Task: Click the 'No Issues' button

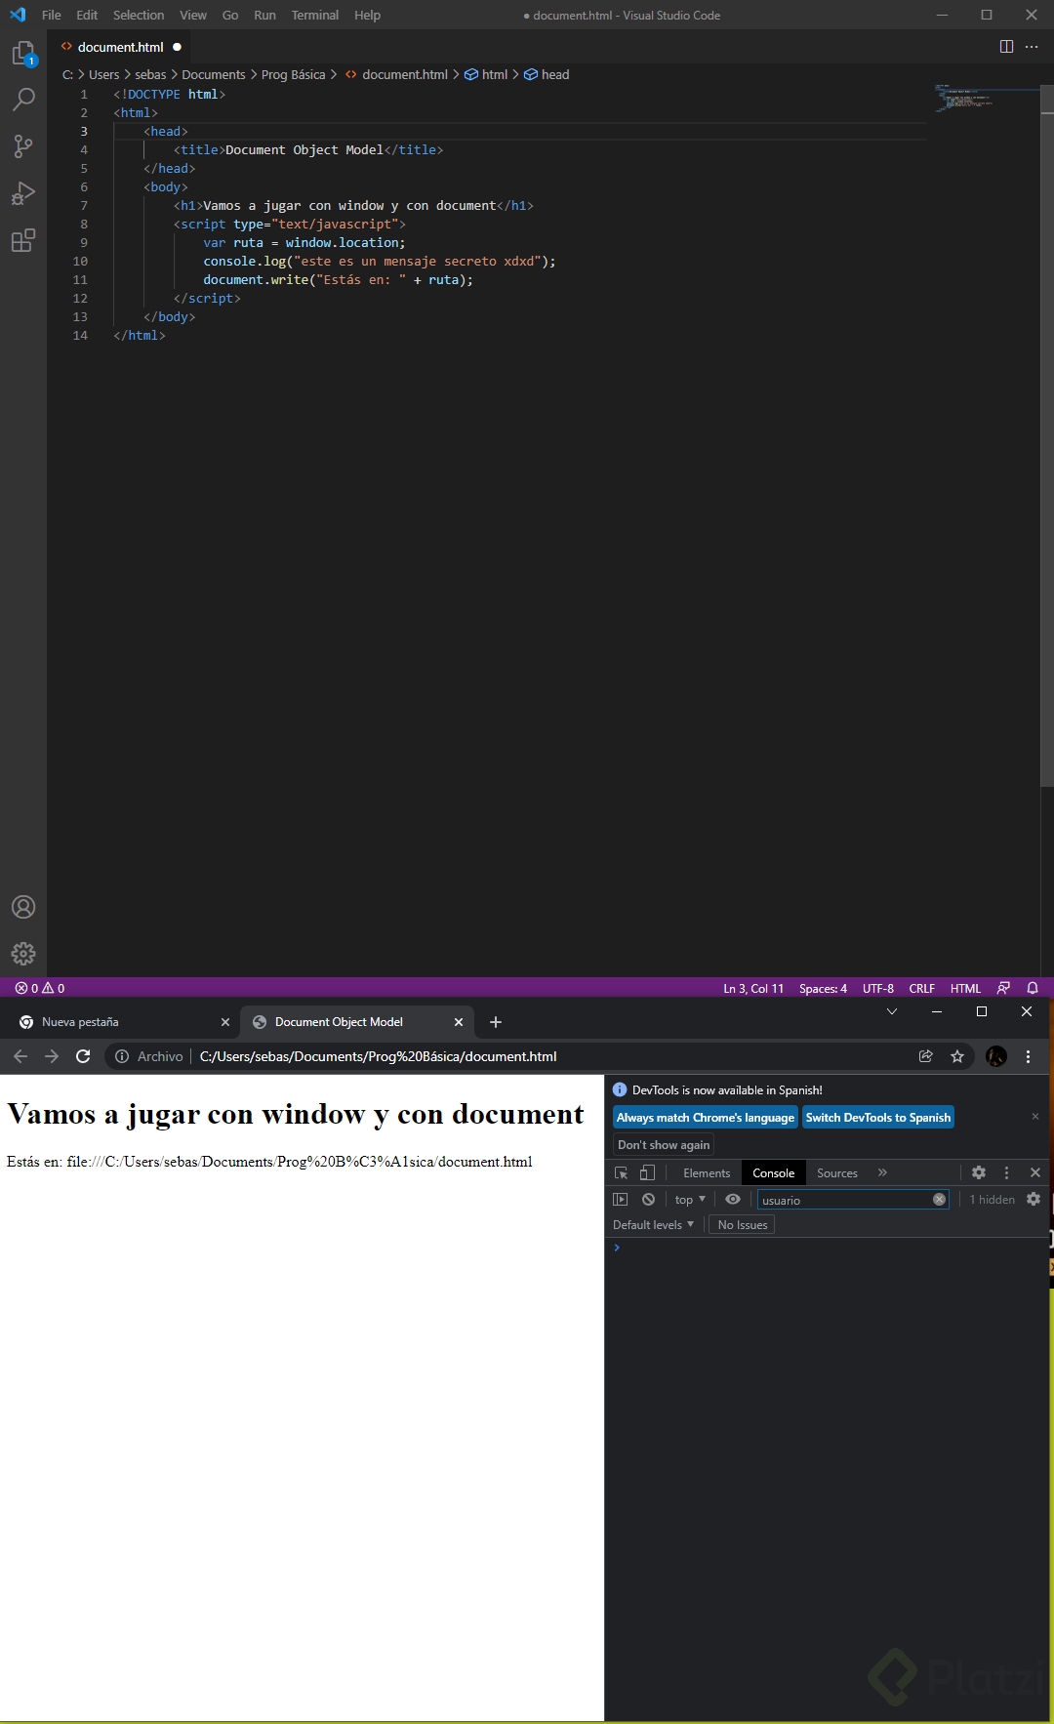Action: coord(743,1224)
